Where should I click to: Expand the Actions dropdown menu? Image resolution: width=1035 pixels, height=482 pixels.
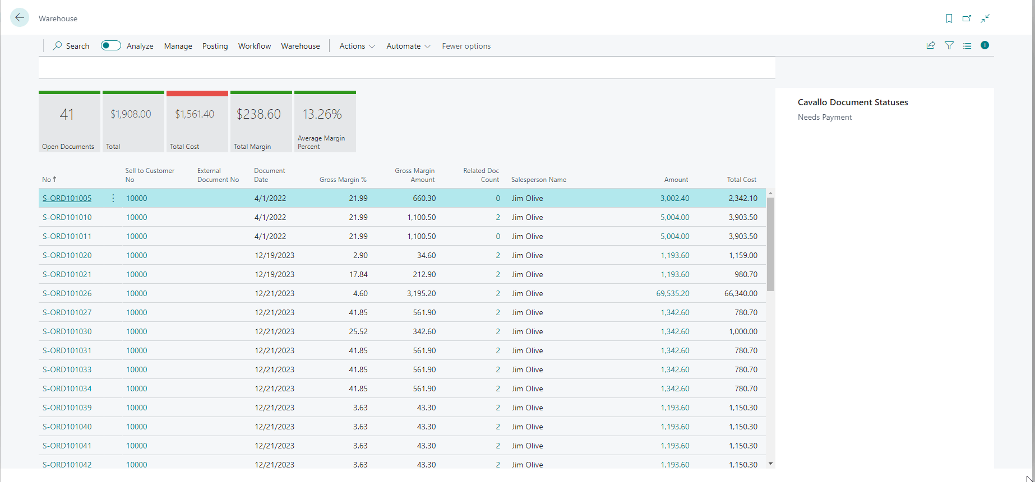357,46
